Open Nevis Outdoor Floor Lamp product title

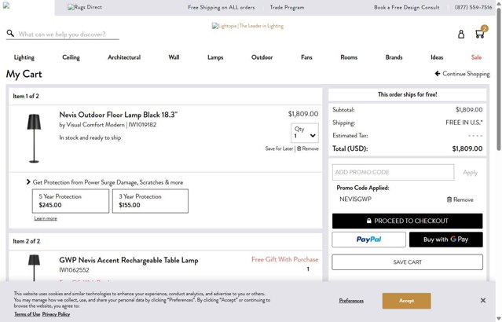pyautogui.click(x=118, y=115)
